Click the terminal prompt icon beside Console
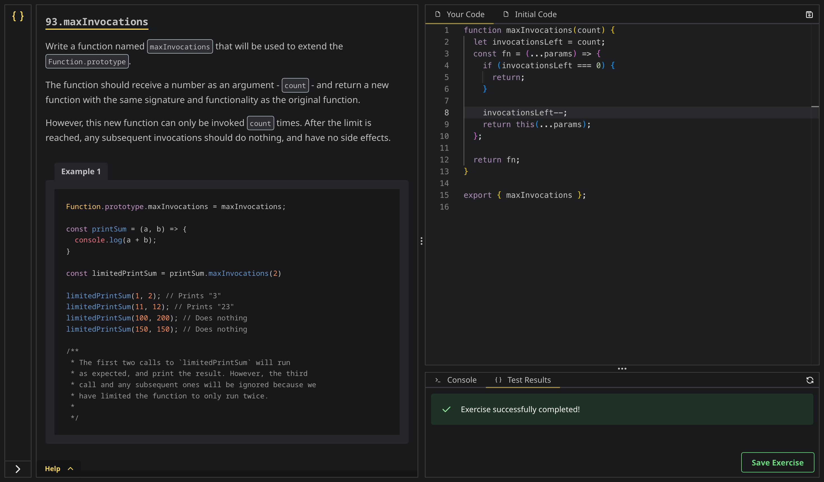The image size is (824, 482). (438, 380)
